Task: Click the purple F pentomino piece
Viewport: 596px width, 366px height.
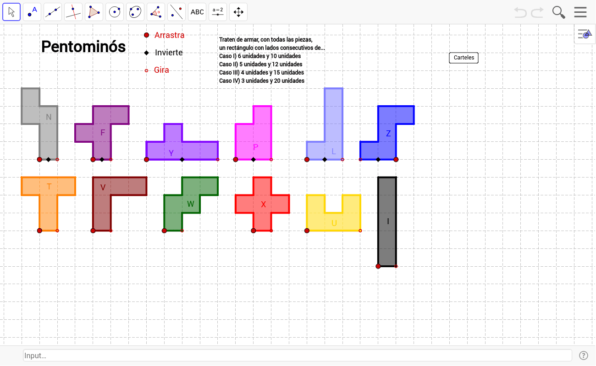Action: [x=102, y=133]
